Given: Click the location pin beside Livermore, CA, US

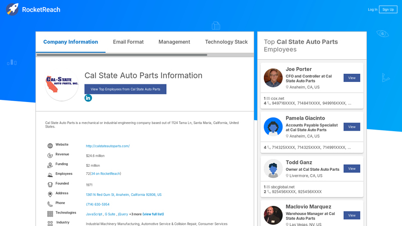Looking at the screenshot, I should 287,176.
